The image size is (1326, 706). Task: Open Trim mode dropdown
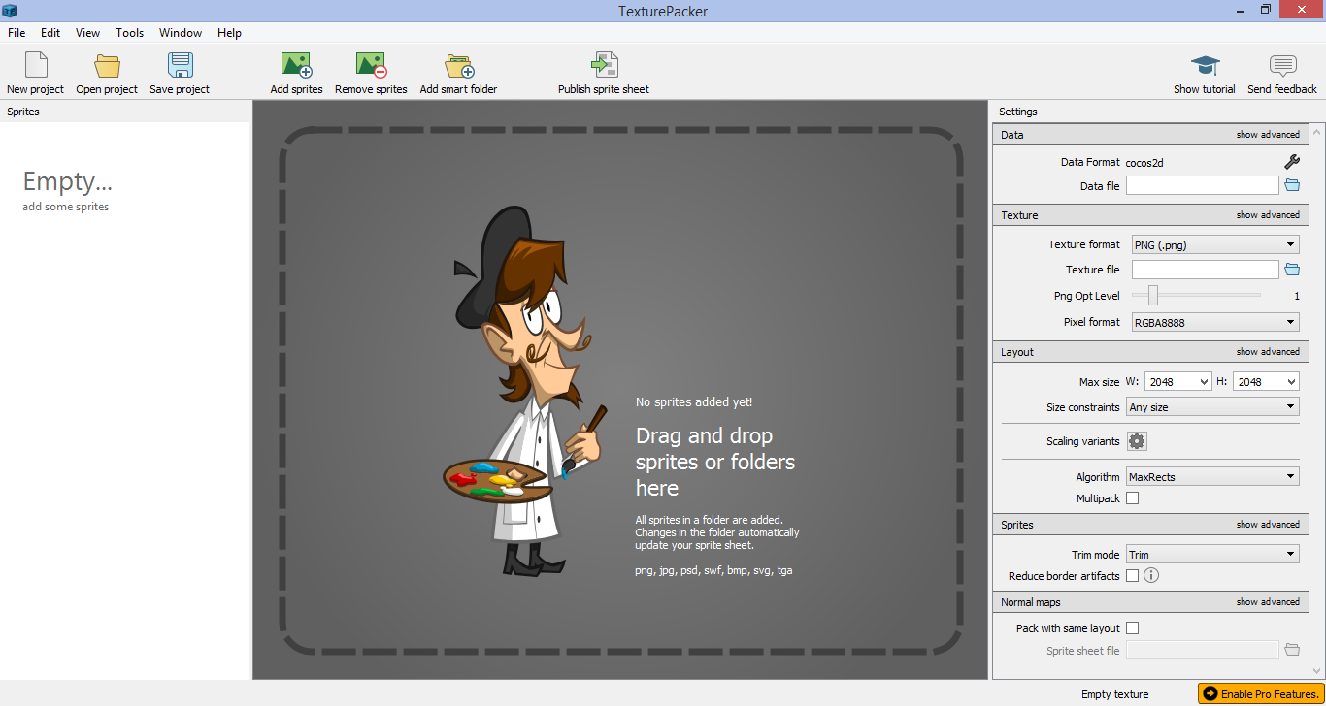tap(1212, 555)
